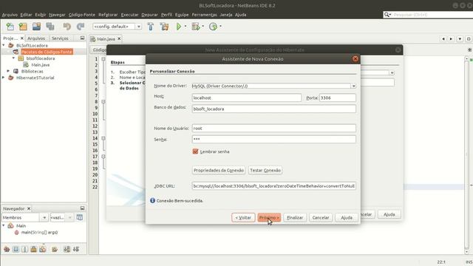Screen dimensions: 473x266
Task: Open the Arquivo menu
Action: 10,15
